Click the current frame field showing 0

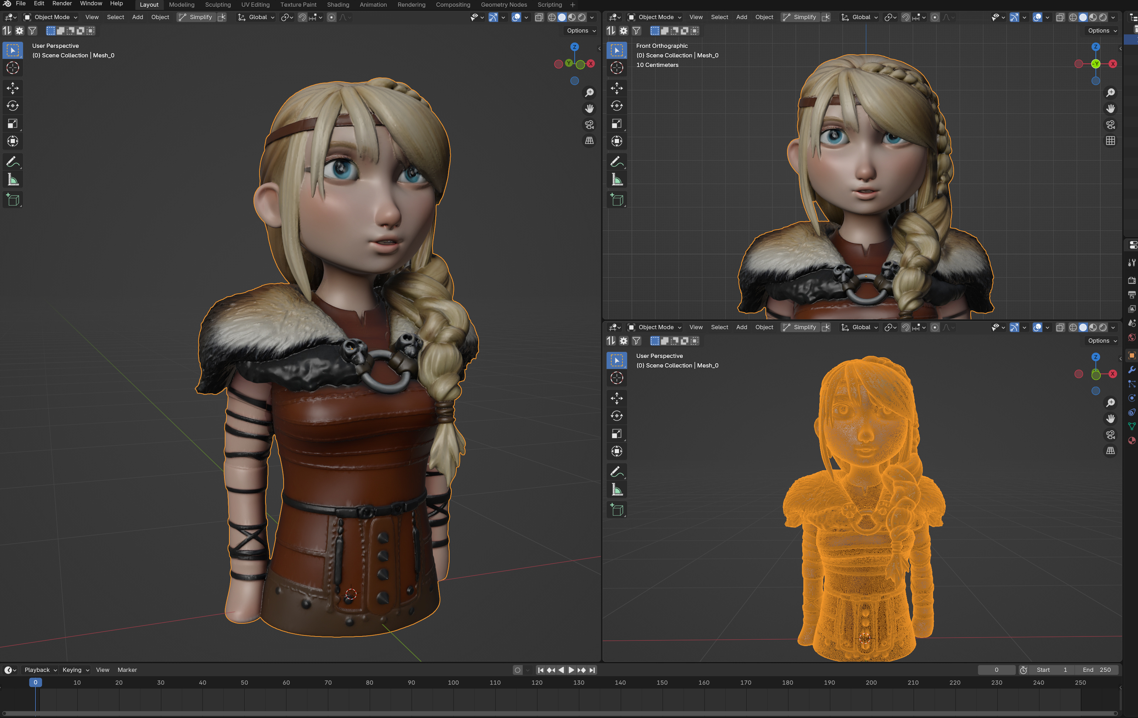pos(996,670)
